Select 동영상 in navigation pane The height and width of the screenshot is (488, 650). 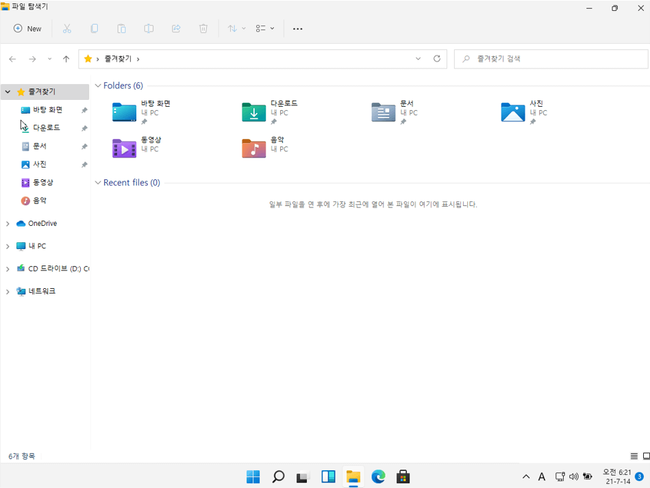[x=43, y=182]
